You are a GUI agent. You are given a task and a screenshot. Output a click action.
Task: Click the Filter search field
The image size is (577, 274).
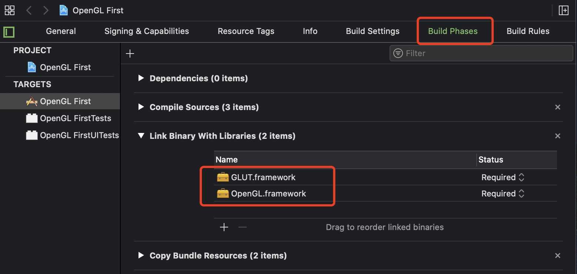[481, 53]
